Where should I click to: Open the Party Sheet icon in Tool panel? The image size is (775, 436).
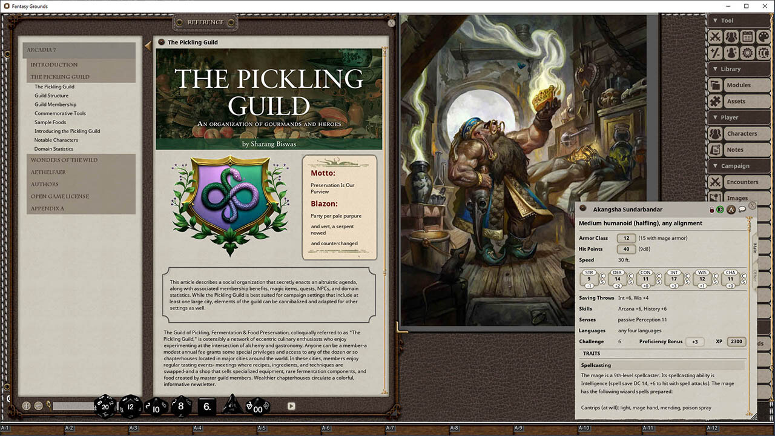point(731,37)
